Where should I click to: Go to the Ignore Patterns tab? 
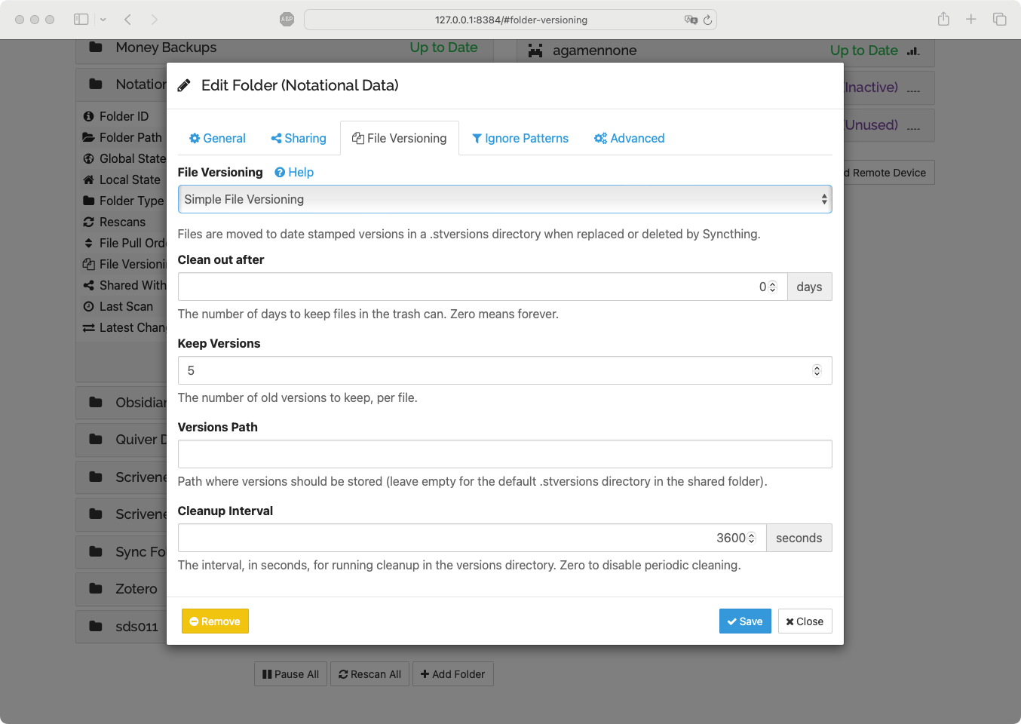point(520,138)
